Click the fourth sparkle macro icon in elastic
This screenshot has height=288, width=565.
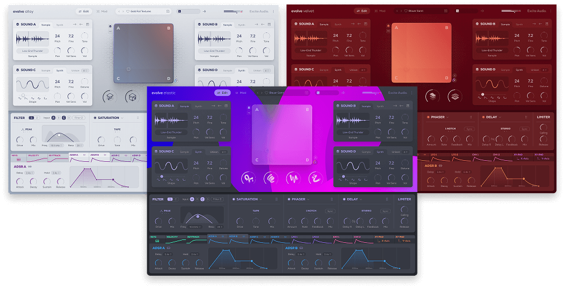click(x=317, y=178)
